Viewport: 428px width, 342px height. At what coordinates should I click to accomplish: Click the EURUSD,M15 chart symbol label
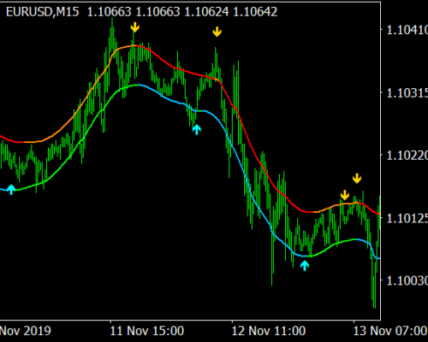[x=43, y=12]
